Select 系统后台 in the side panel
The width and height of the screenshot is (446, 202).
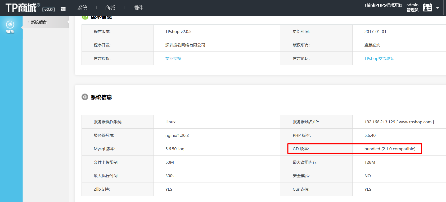point(39,22)
